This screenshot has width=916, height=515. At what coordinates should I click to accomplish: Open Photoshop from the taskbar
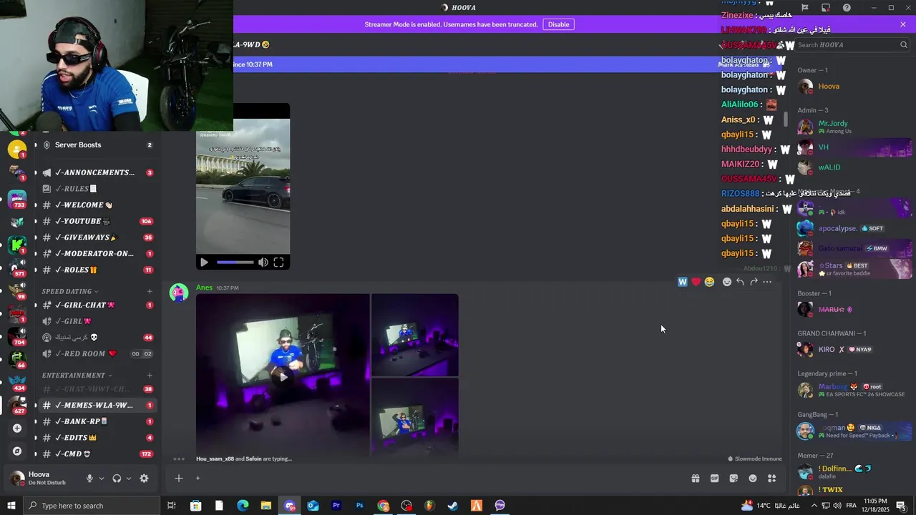pos(360,506)
